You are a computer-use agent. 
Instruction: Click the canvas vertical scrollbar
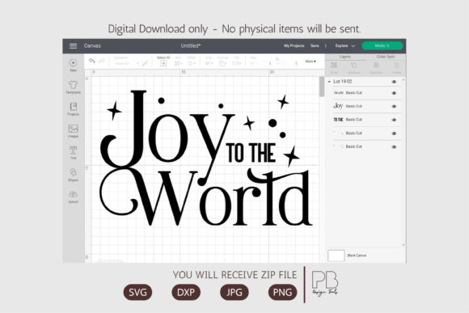322,87
